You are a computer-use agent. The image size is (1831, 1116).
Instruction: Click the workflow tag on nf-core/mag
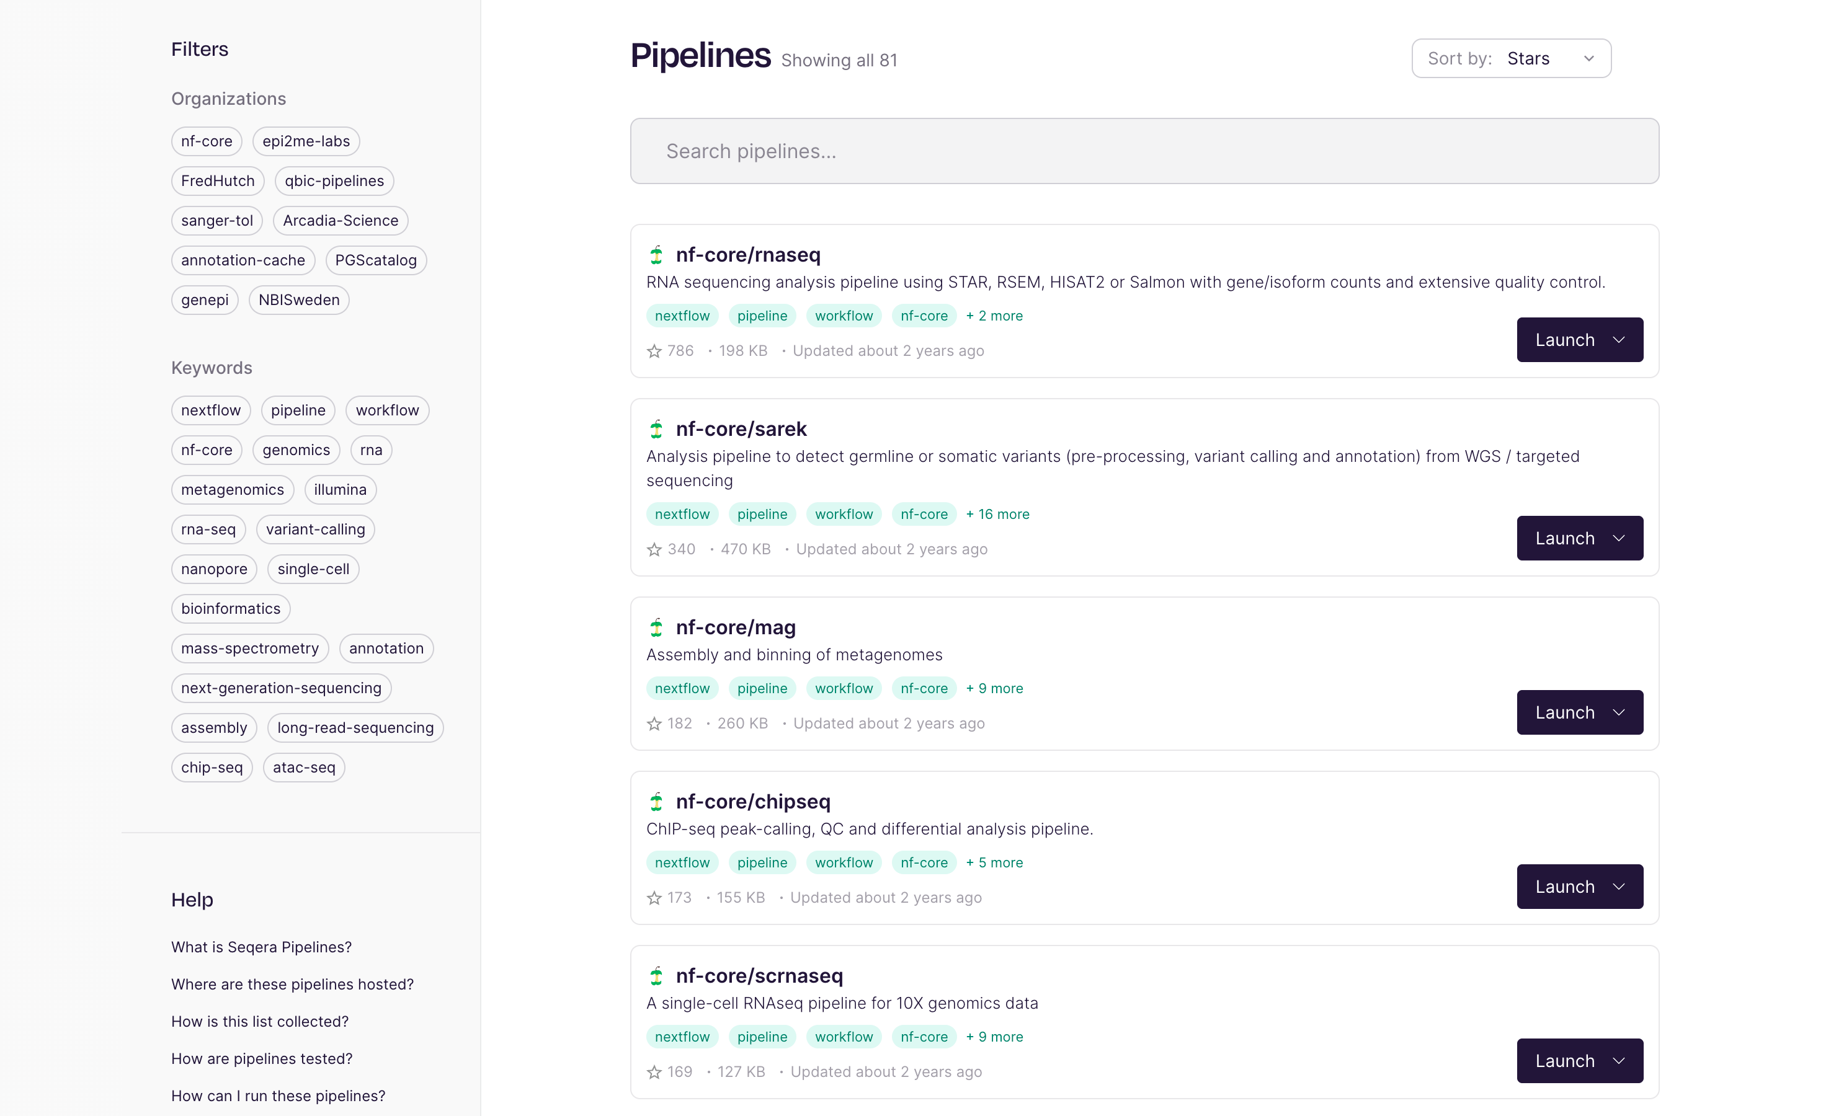pyautogui.click(x=844, y=689)
